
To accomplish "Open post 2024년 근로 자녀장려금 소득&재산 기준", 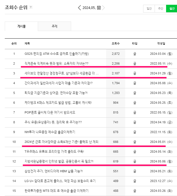I will [61, 142].
